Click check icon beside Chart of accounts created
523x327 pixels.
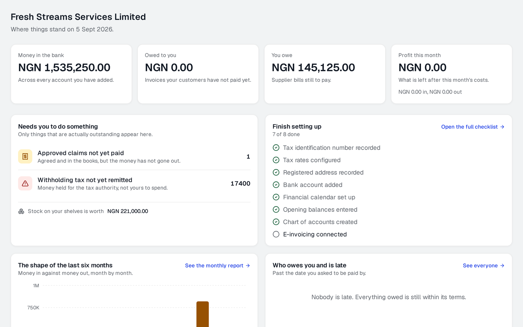tap(276, 222)
